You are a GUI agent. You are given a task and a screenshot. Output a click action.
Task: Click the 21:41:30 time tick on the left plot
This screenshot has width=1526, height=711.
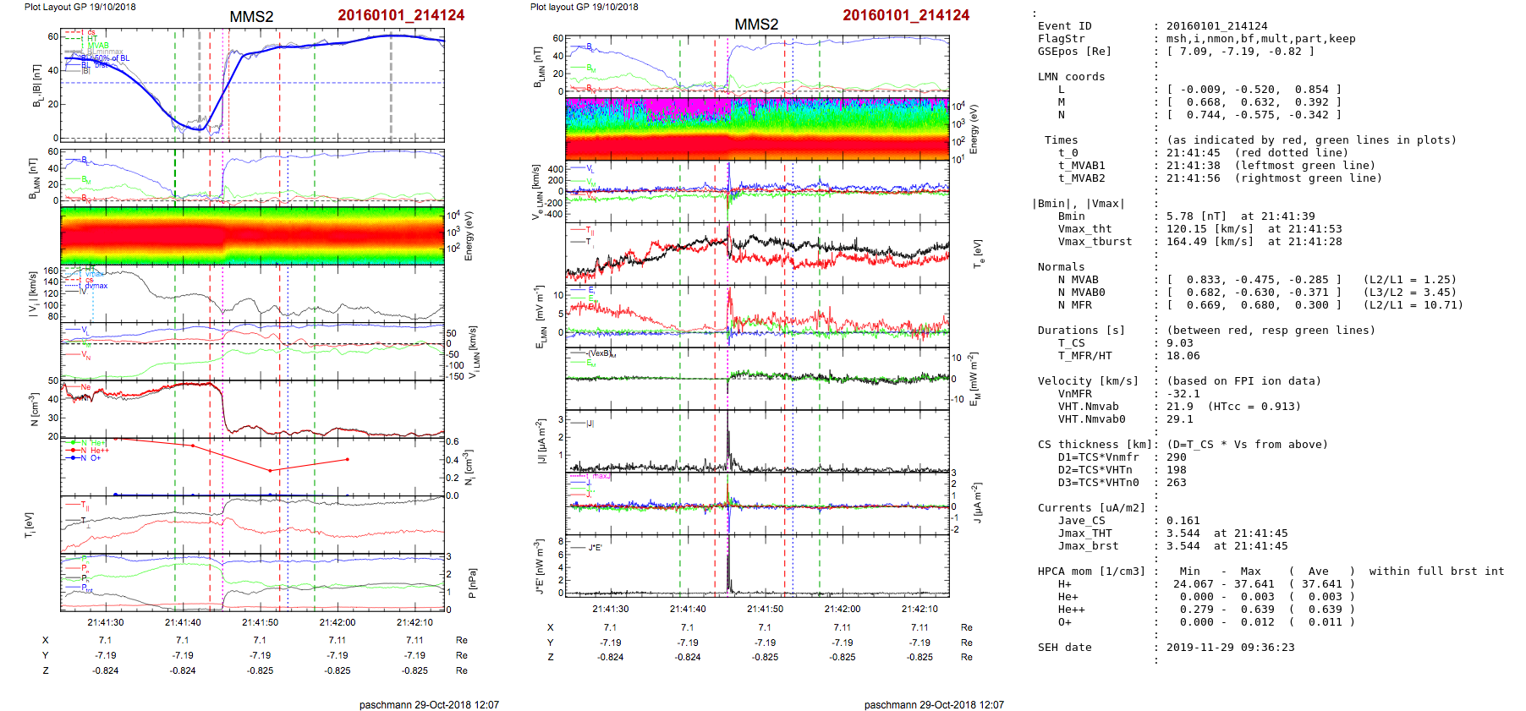tap(105, 622)
